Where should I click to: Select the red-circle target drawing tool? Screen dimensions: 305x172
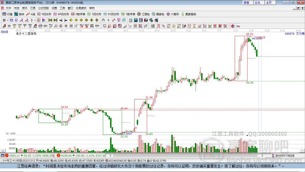pyautogui.click(x=61, y=26)
